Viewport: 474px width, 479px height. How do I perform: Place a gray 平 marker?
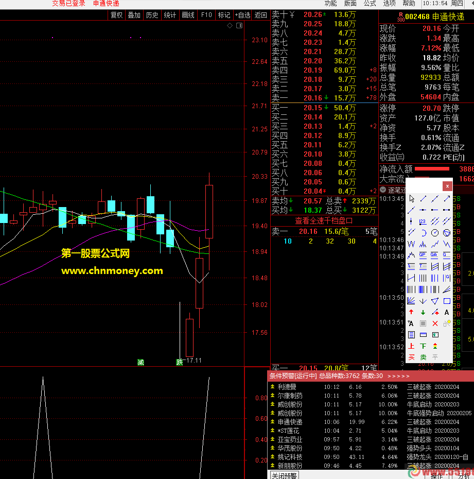tap(435, 357)
